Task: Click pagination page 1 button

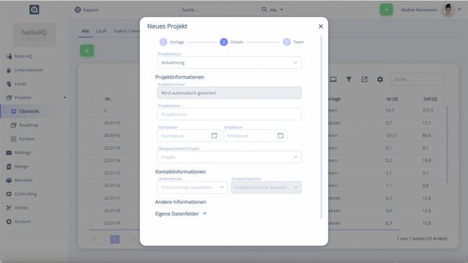Action: click(x=115, y=239)
